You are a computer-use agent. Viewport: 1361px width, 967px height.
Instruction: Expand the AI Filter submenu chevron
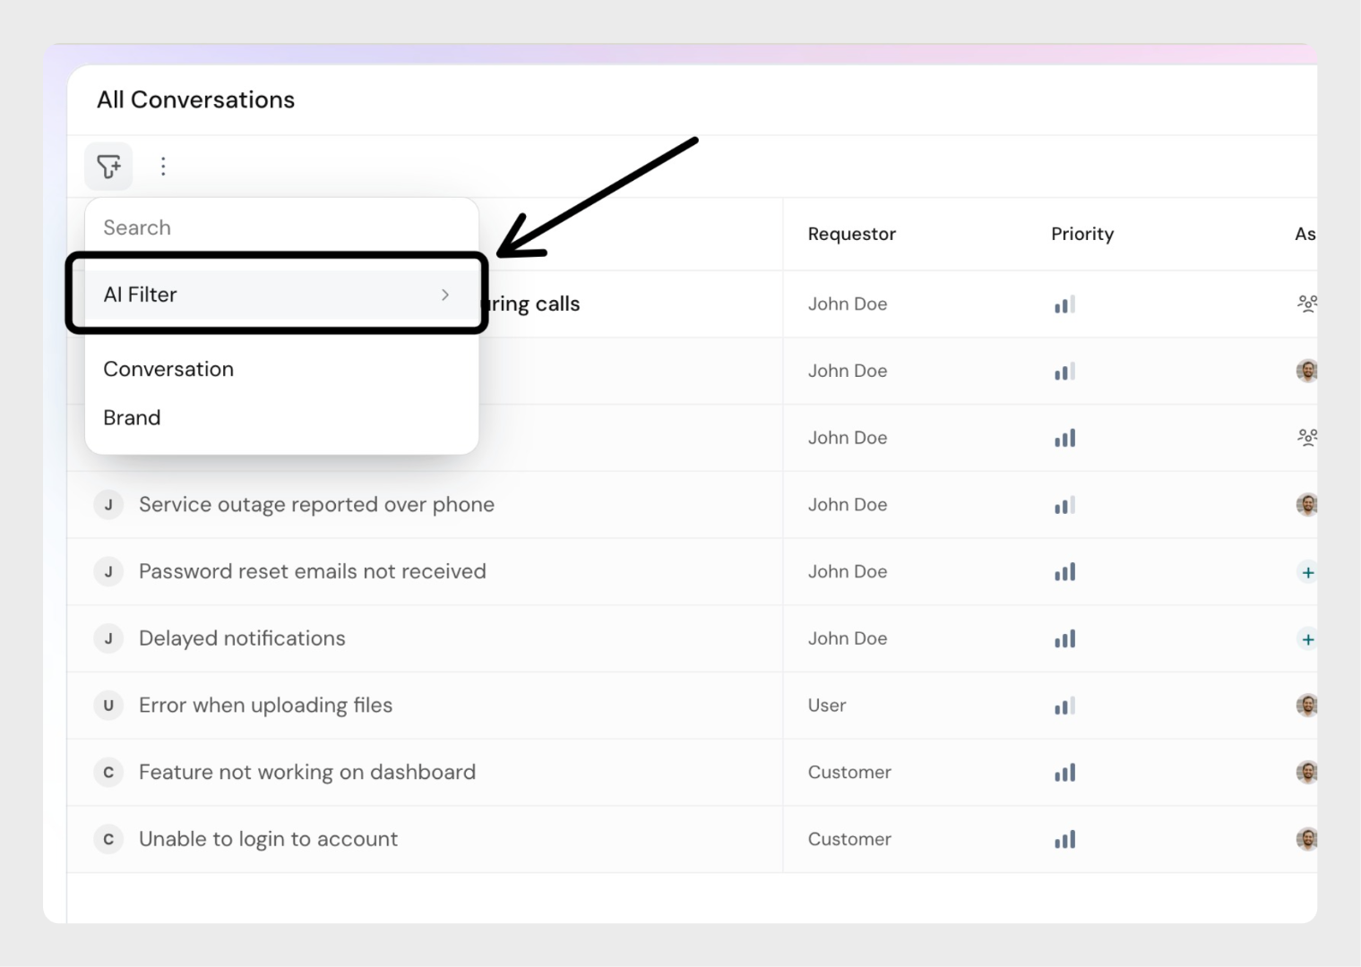tap(445, 295)
